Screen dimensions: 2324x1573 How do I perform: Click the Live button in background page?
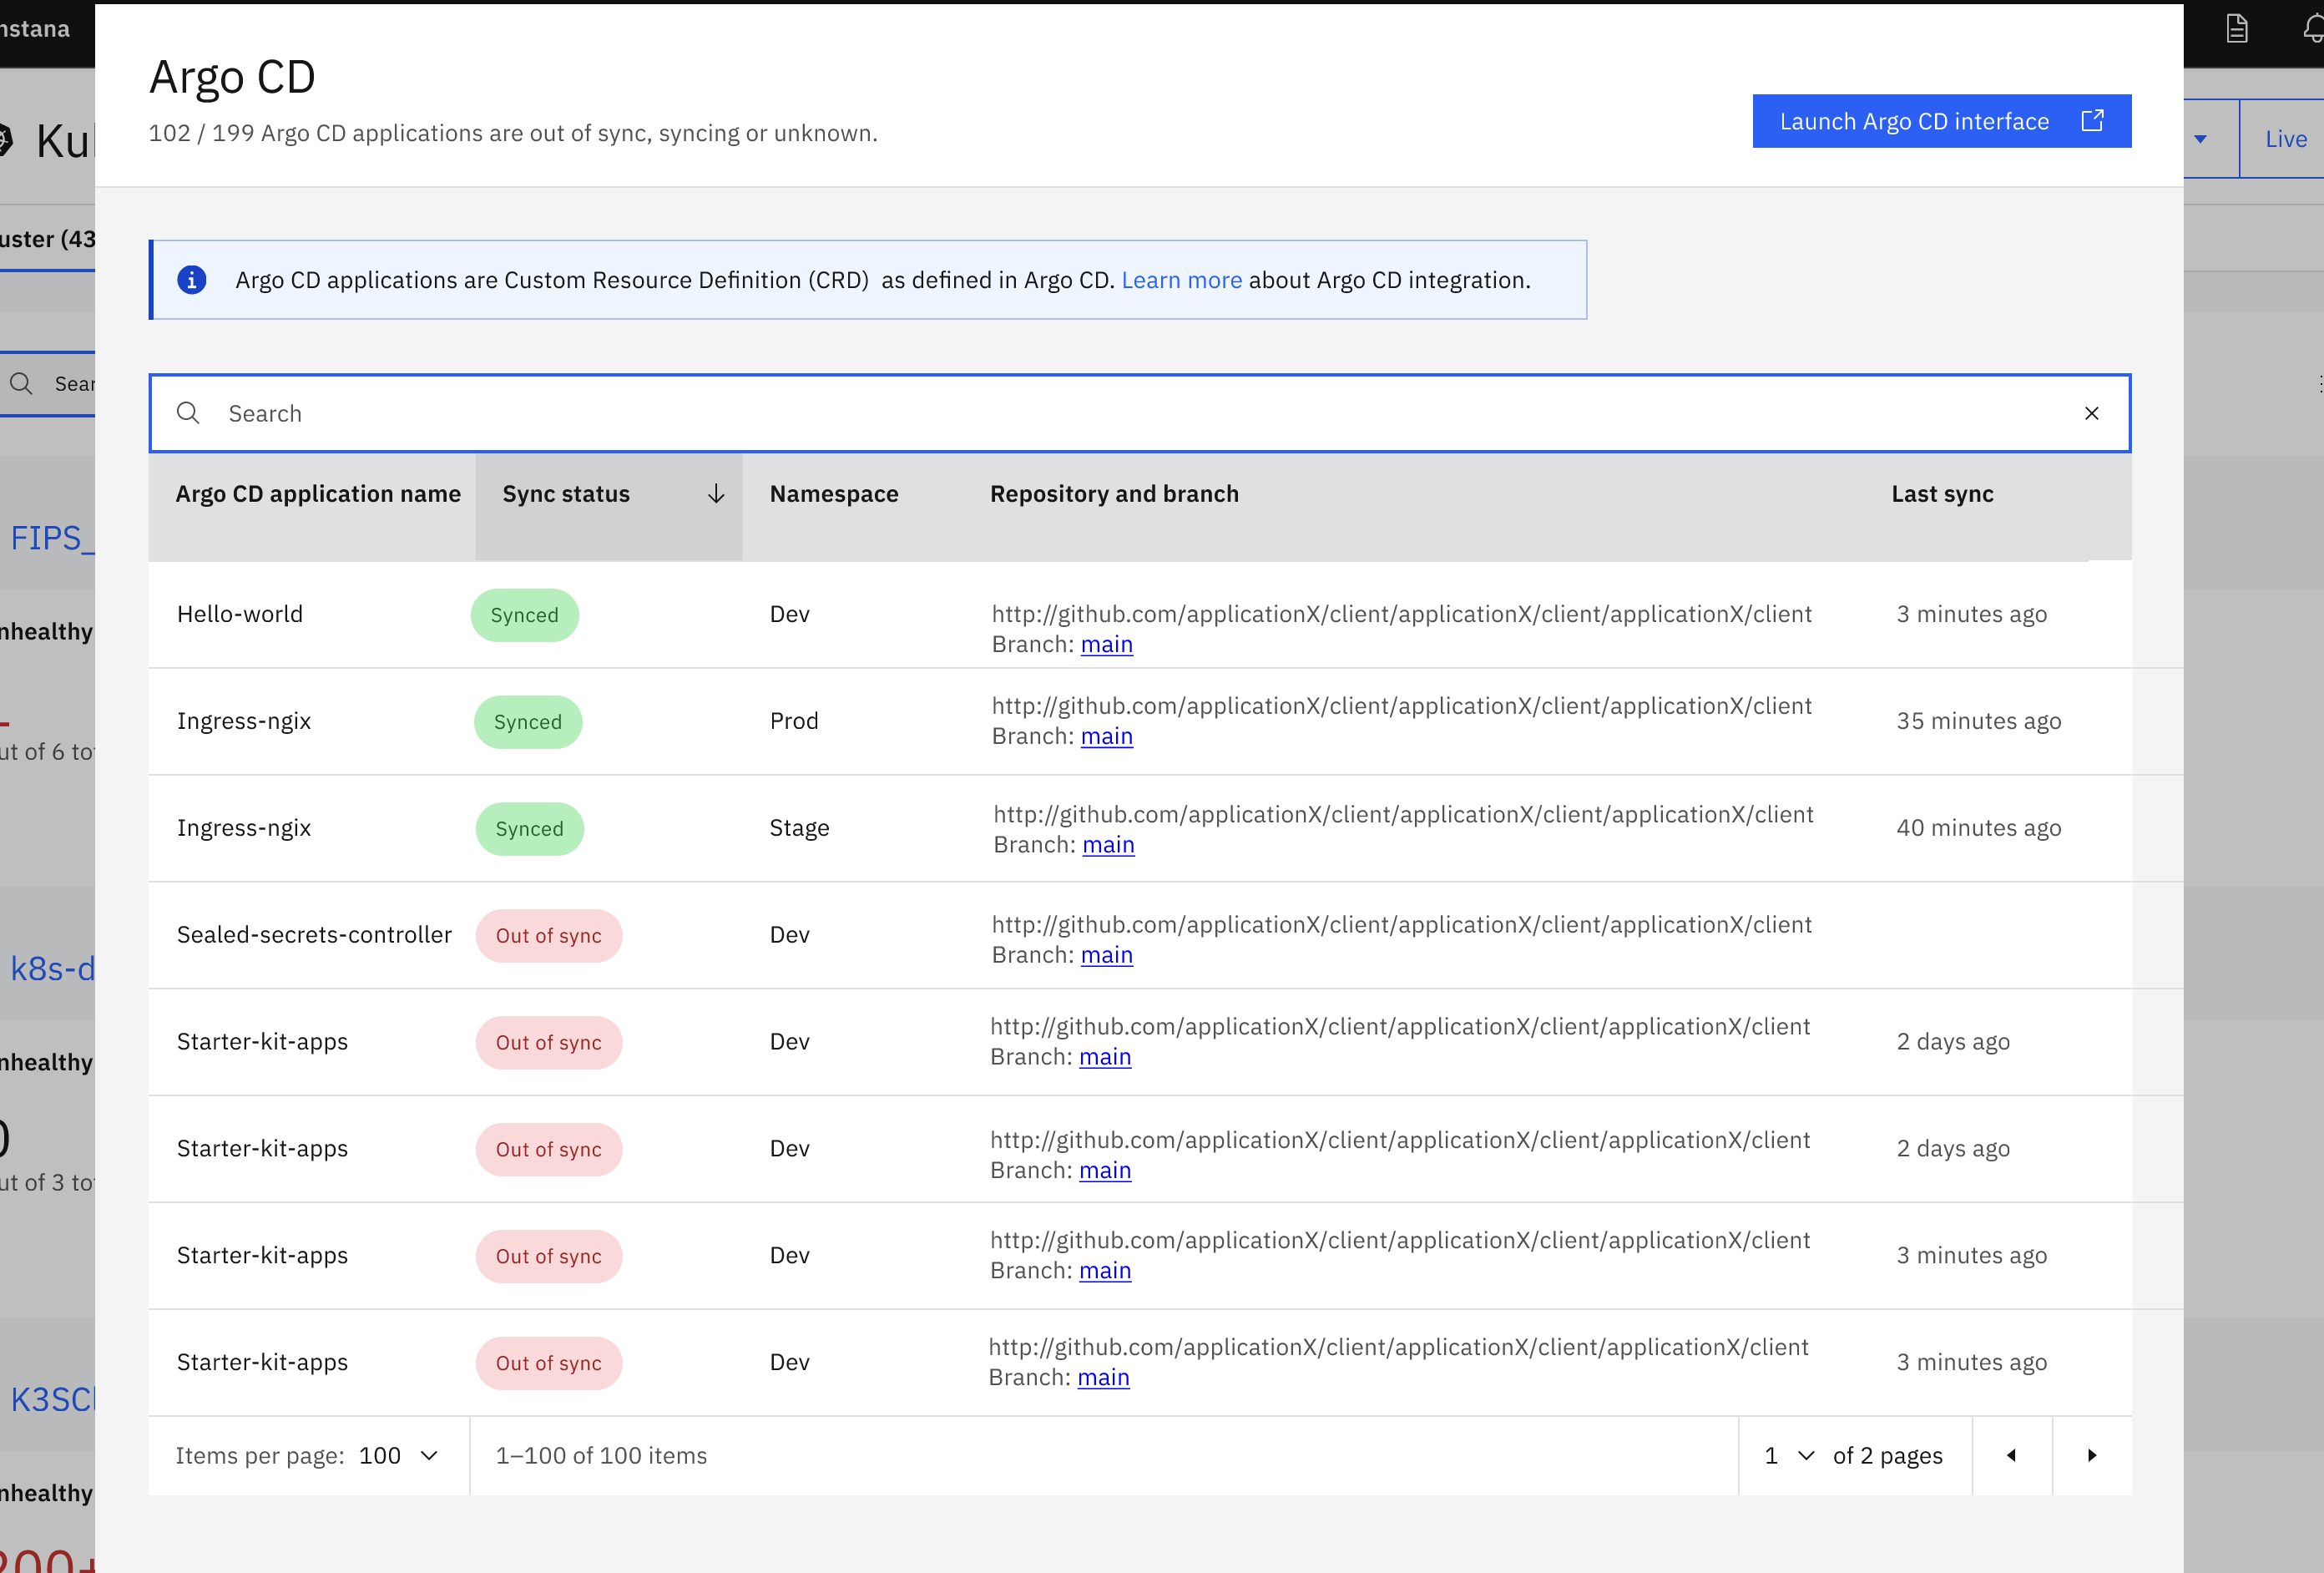pos(2284,139)
